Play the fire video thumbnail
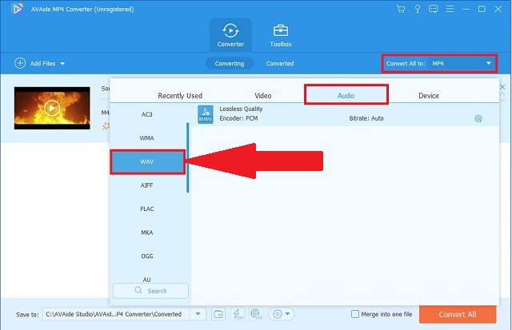The height and width of the screenshot is (330, 512). tap(52, 108)
